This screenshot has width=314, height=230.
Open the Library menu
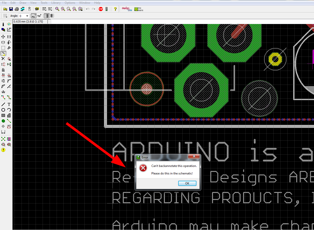click(x=56, y=3)
